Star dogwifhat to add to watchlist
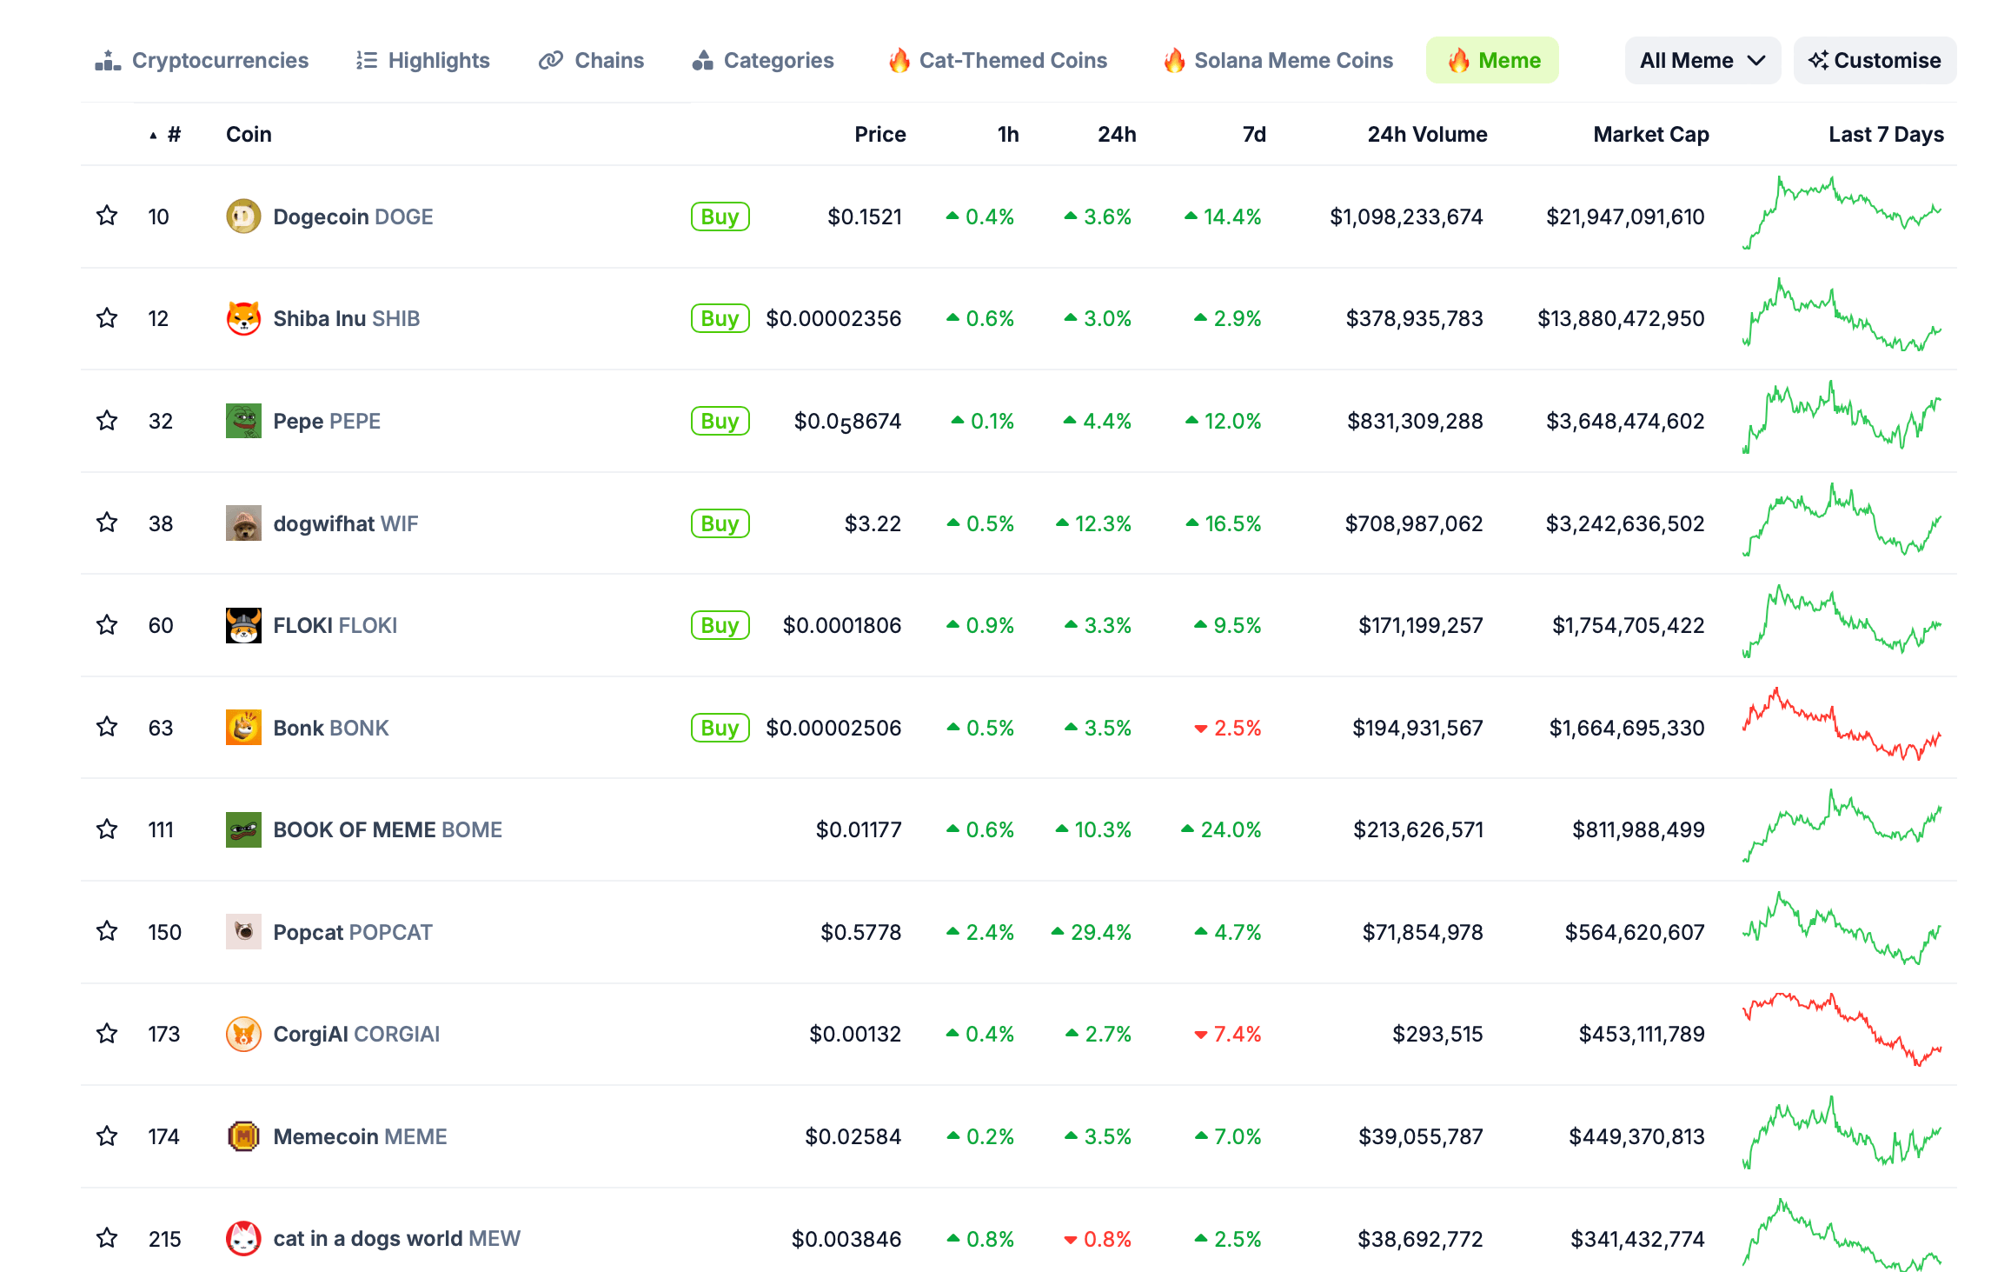Image resolution: width=2011 pixels, height=1285 pixels. 107,523
